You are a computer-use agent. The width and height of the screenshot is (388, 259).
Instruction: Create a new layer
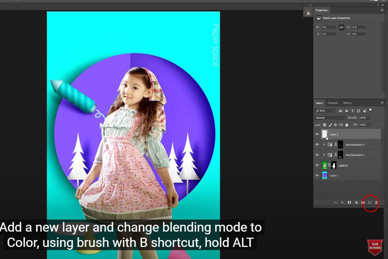pos(370,202)
